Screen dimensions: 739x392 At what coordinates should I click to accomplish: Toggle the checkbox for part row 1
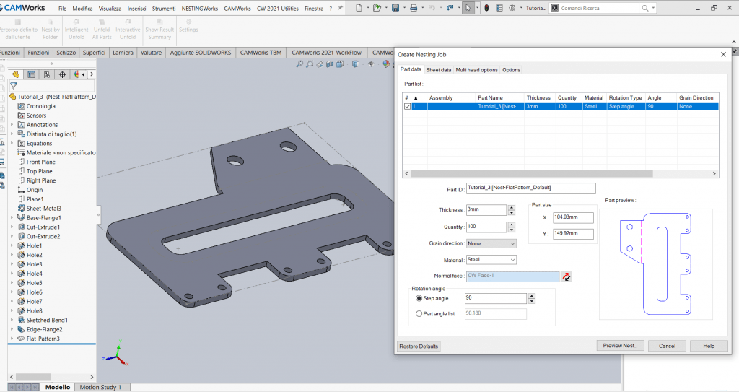pyautogui.click(x=407, y=107)
